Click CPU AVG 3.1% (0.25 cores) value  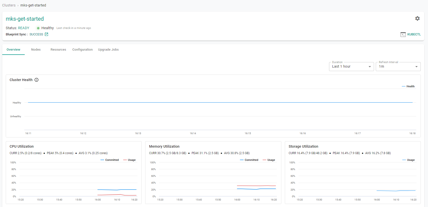[93, 153]
